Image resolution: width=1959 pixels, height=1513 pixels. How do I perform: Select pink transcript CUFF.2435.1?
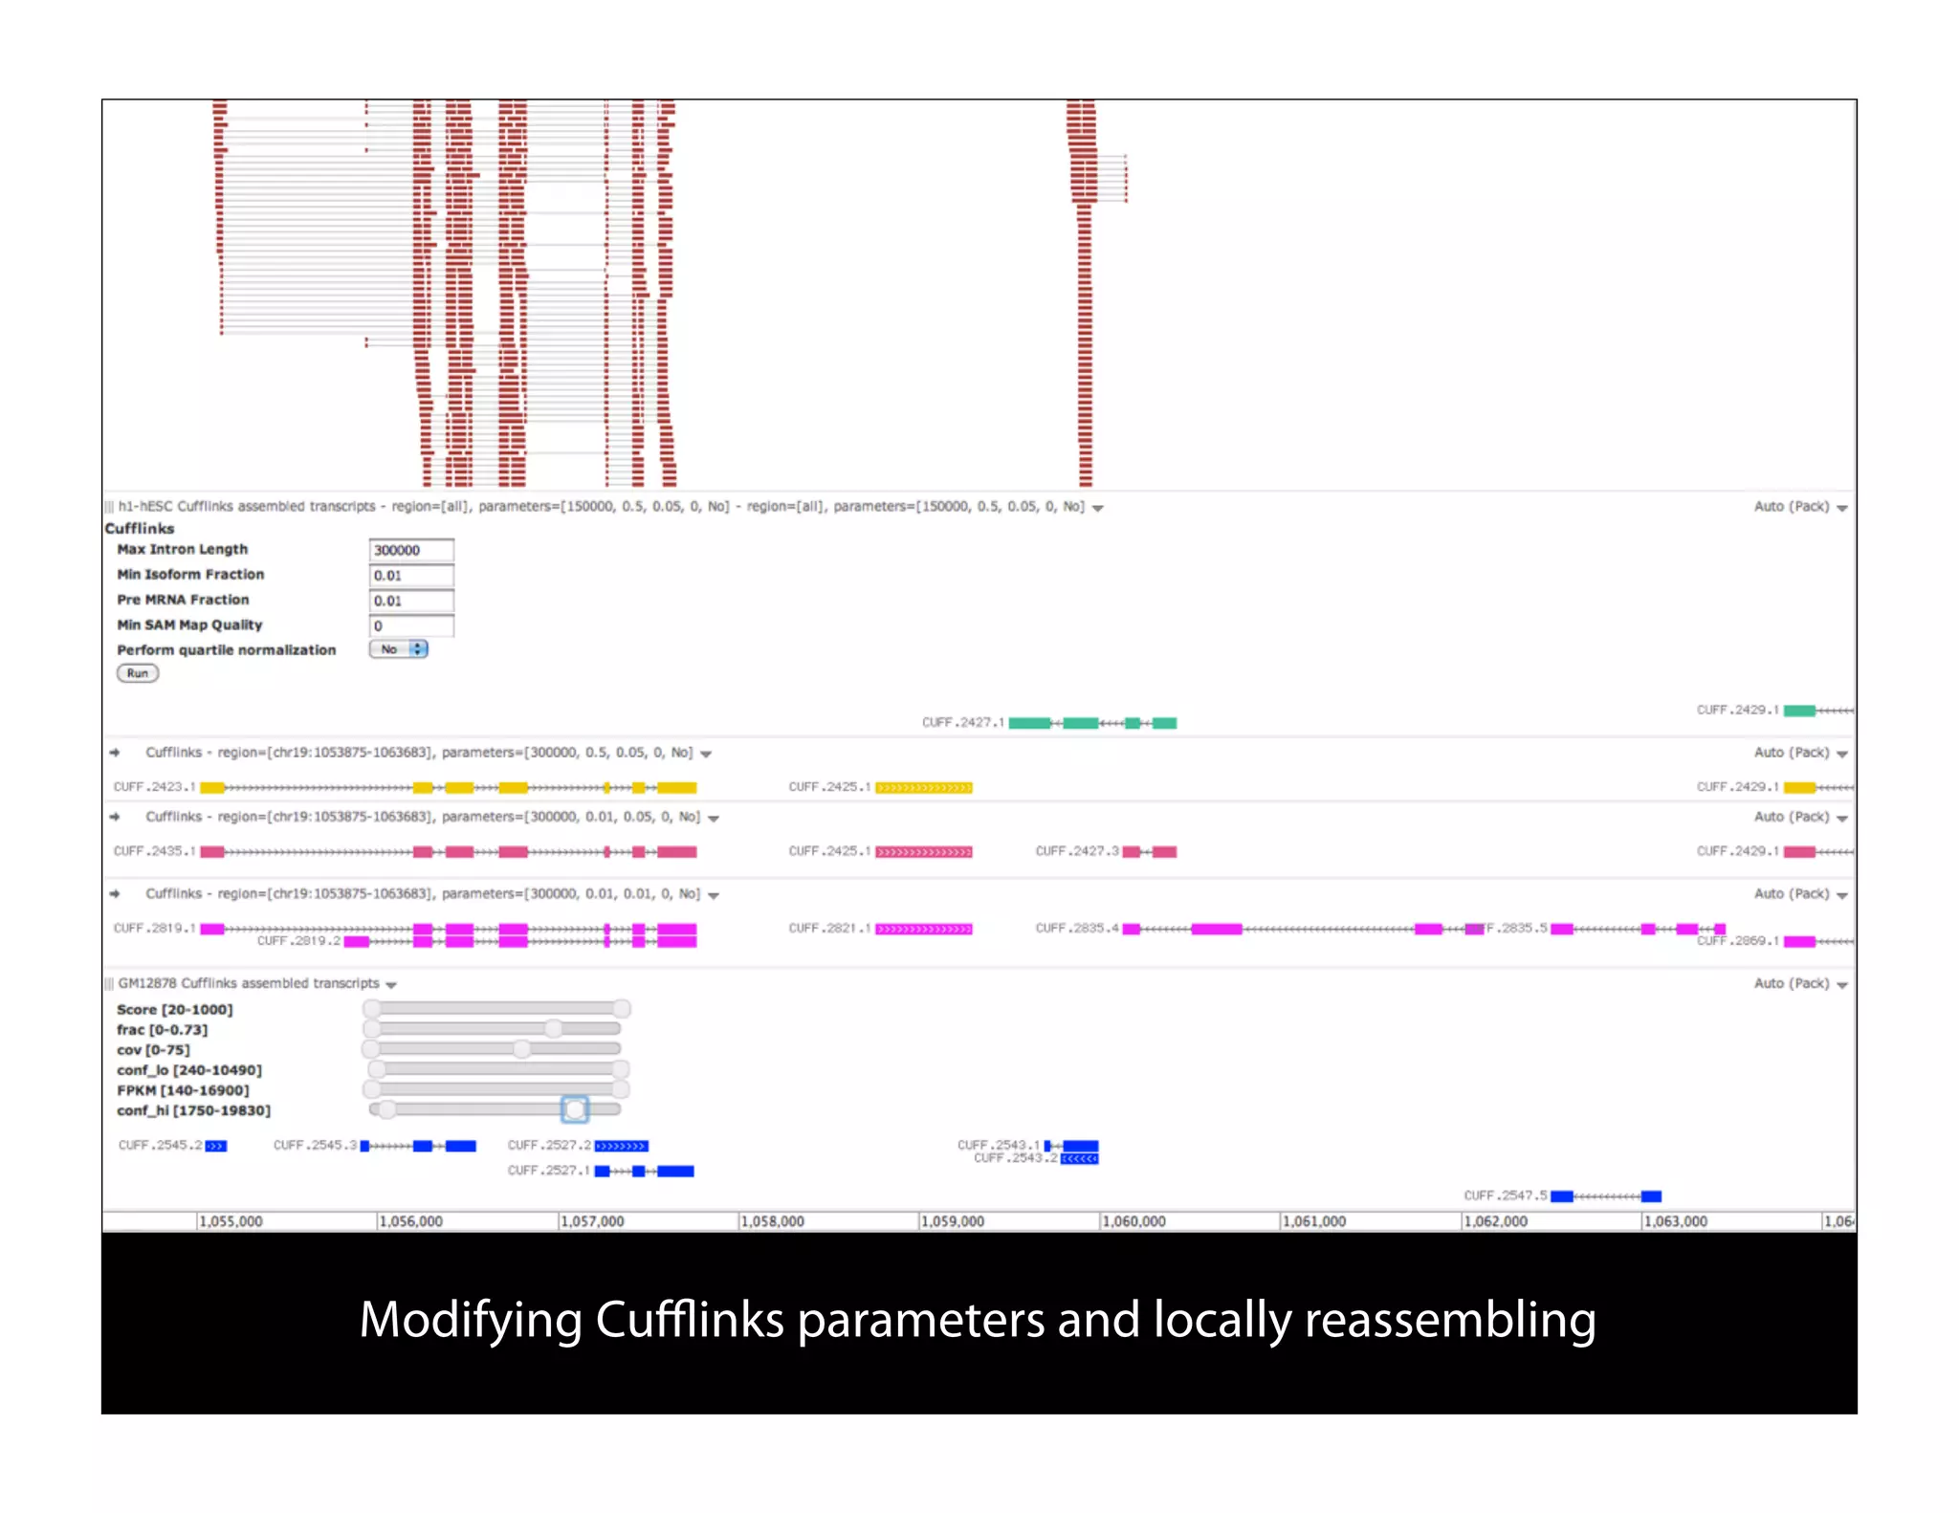click(449, 851)
